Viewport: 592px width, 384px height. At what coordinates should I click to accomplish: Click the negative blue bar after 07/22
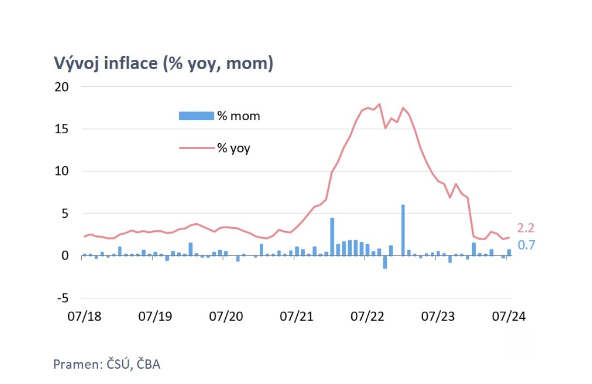click(385, 262)
